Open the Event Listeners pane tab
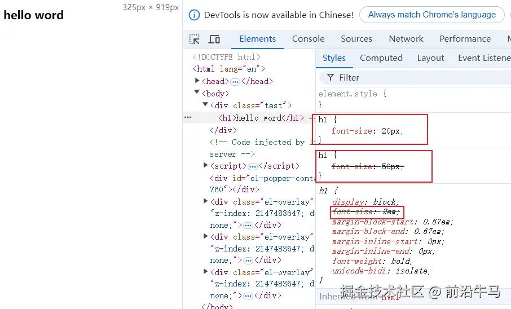The width and height of the screenshot is (511, 309). 484,58
